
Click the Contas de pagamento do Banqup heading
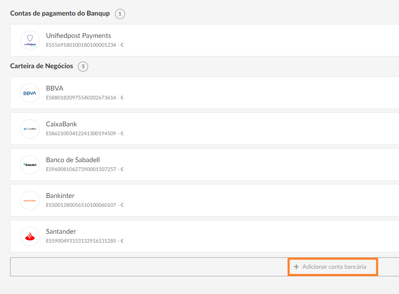point(60,13)
